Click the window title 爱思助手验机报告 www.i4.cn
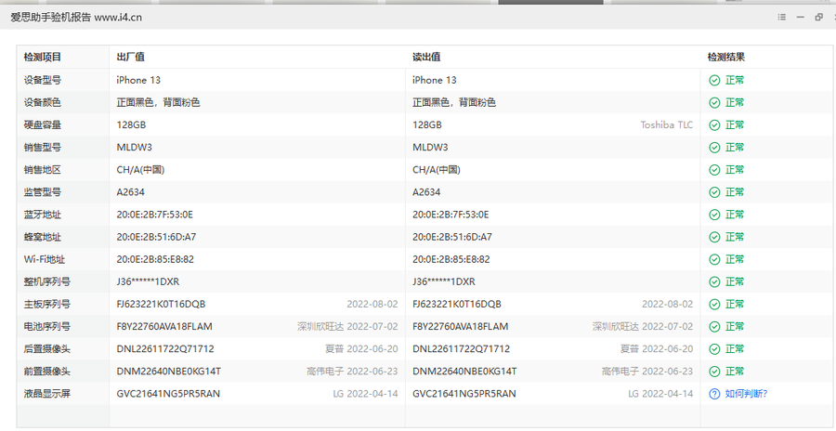 click(x=76, y=17)
